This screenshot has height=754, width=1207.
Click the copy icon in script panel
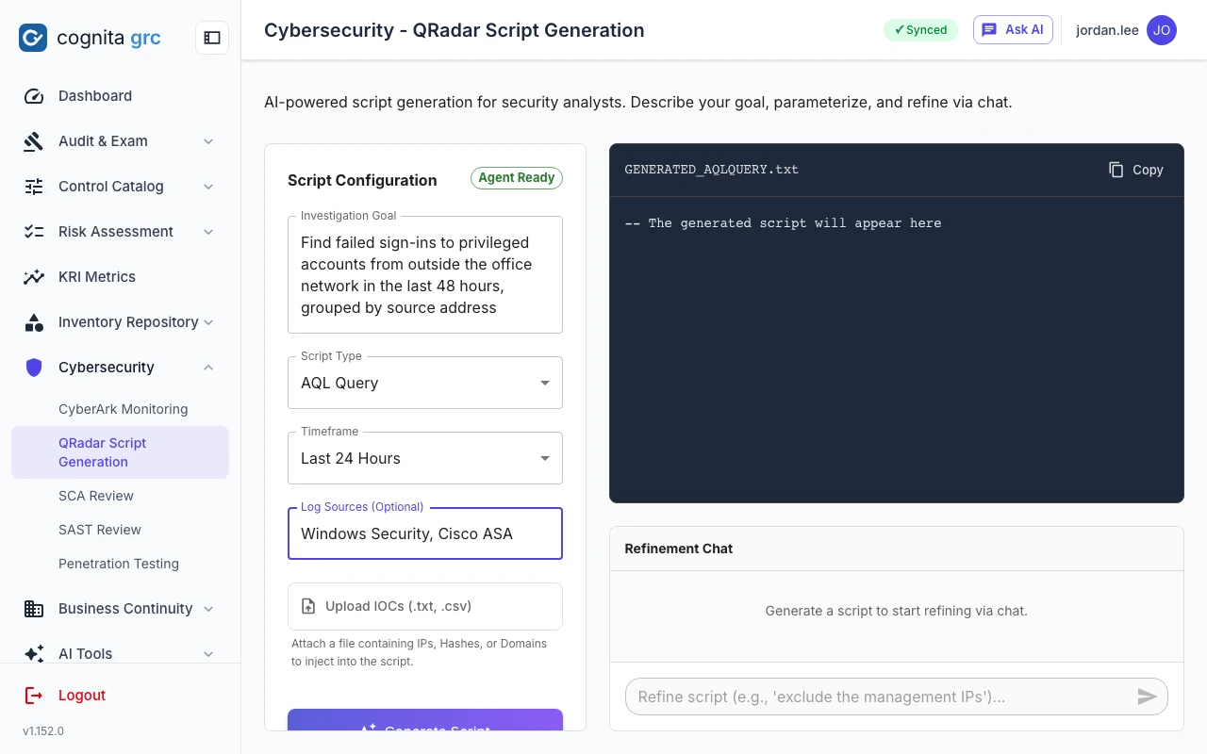(1116, 170)
